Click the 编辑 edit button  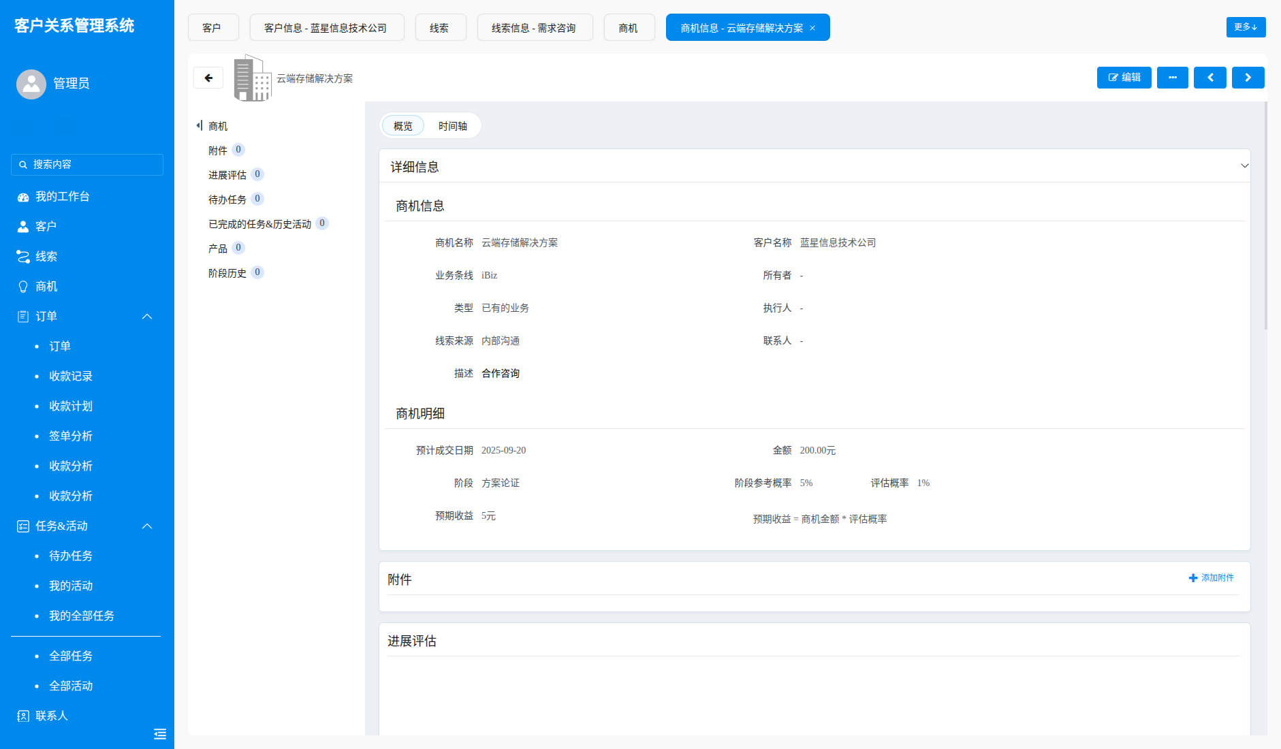[x=1124, y=78]
